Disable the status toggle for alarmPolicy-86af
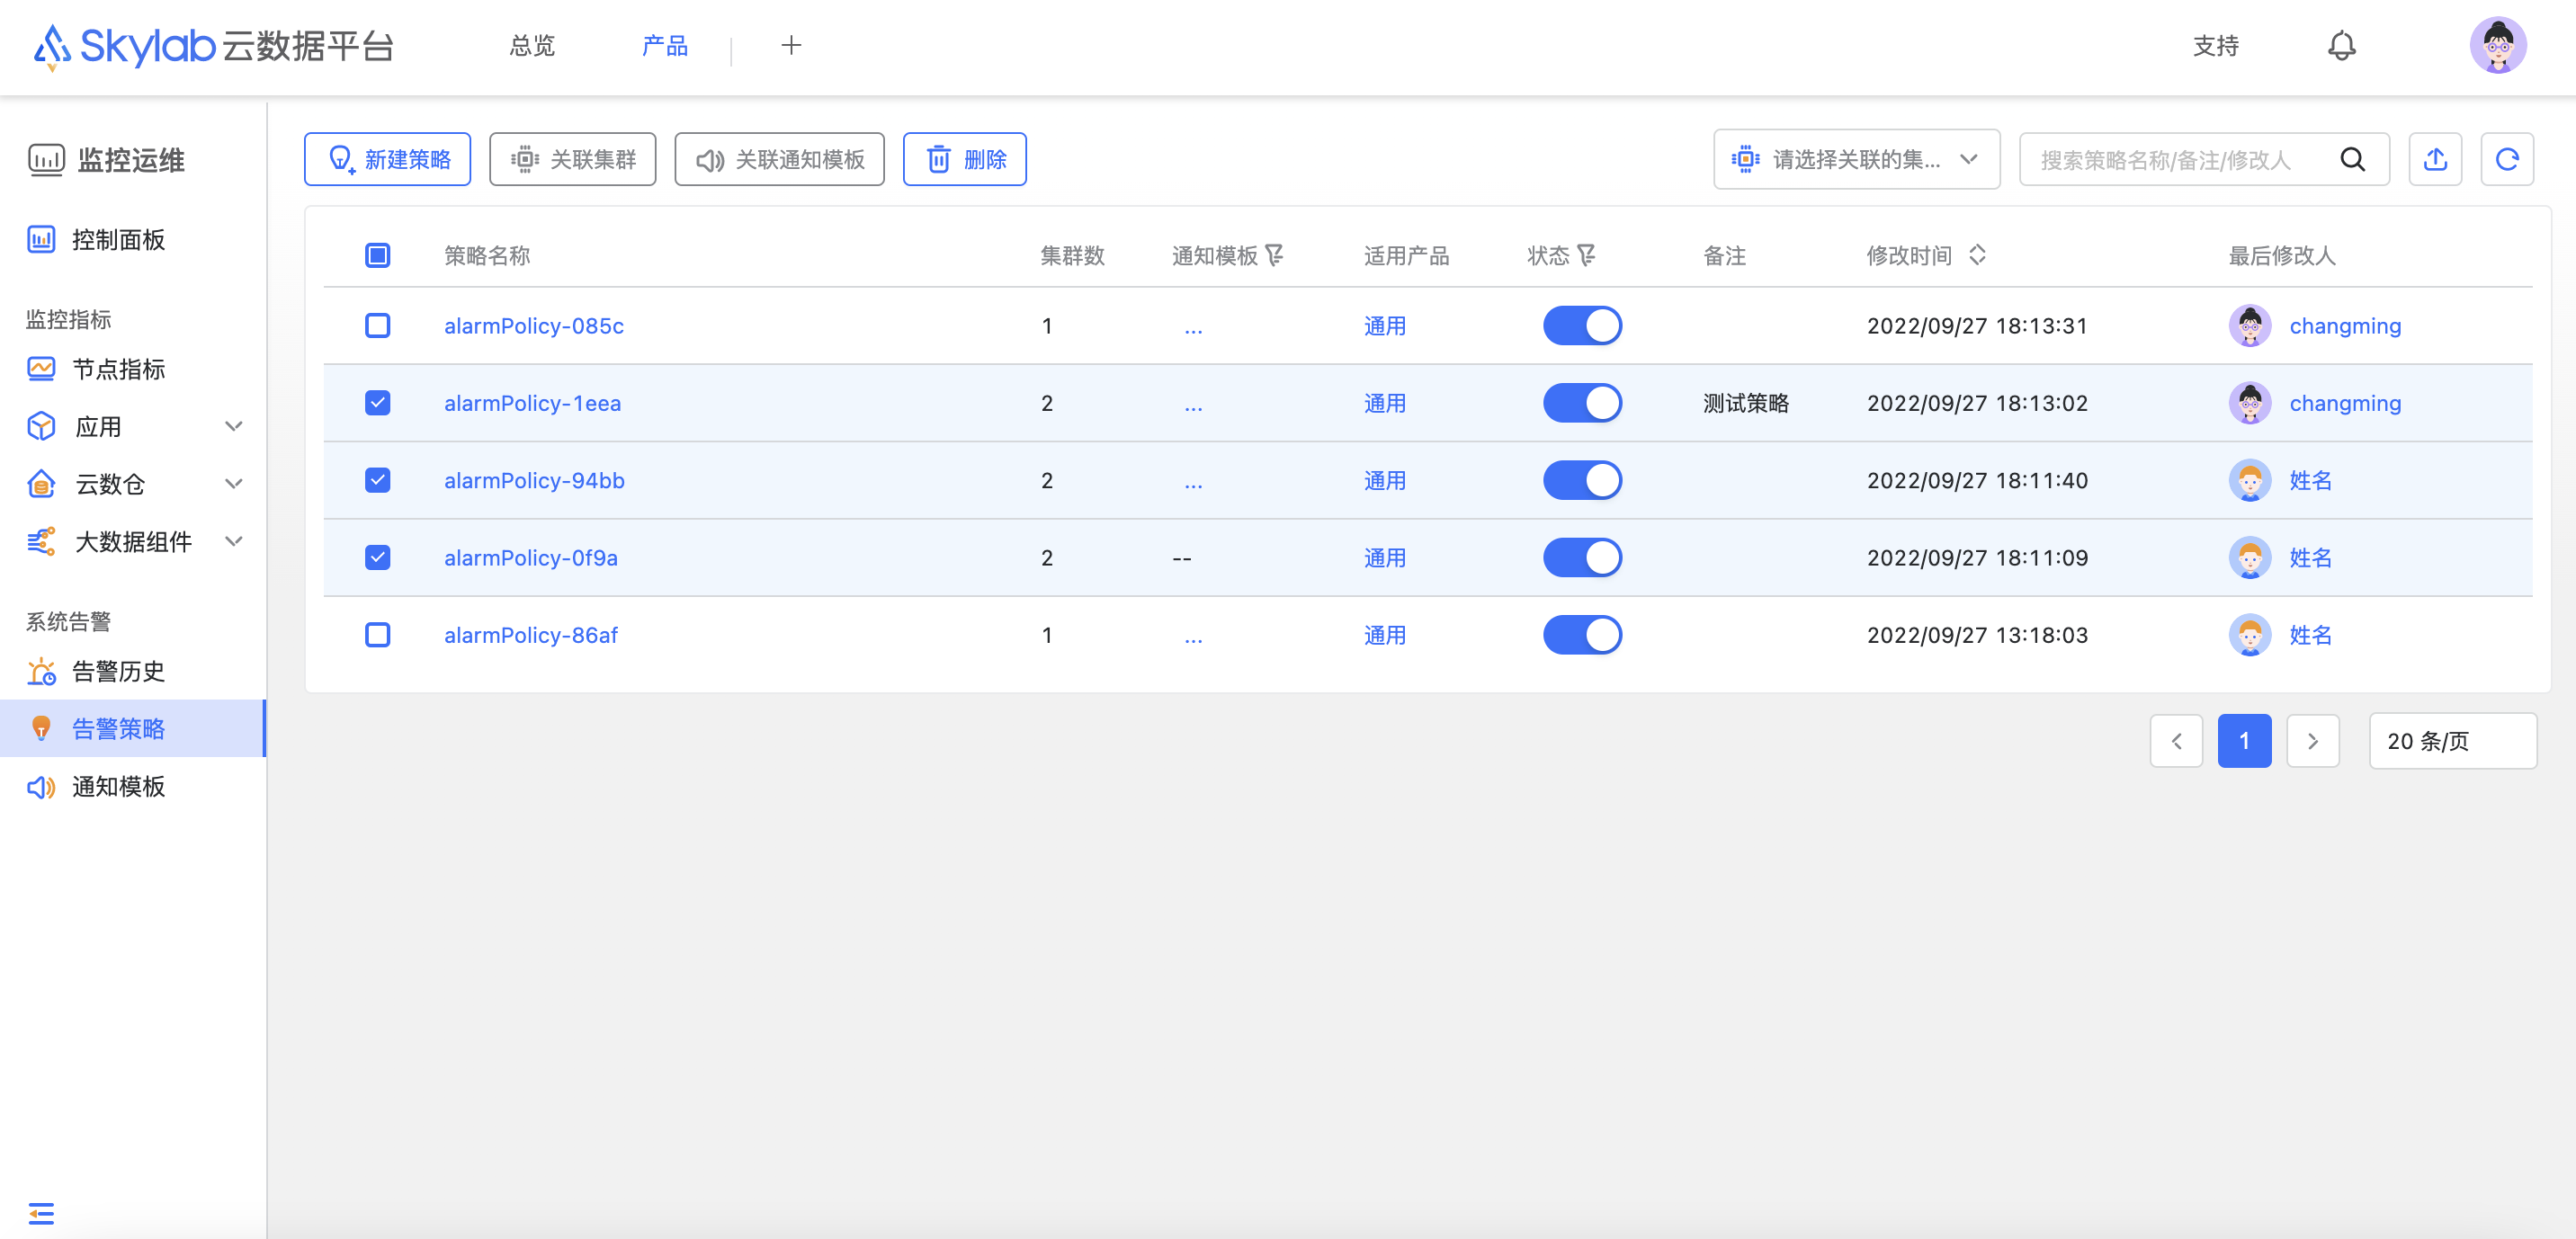The height and width of the screenshot is (1239, 2576). tap(1582, 635)
